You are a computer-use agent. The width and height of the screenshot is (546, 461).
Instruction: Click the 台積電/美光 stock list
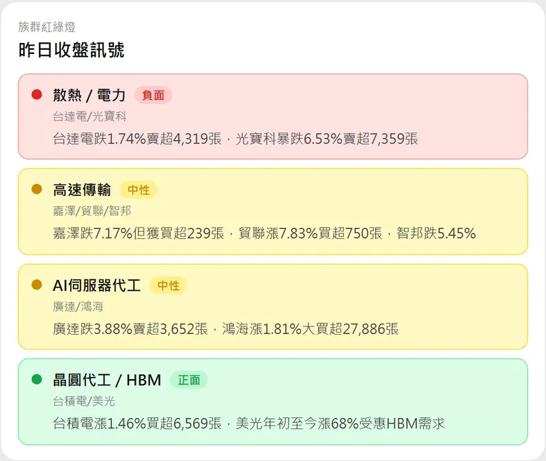click(x=84, y=401)
